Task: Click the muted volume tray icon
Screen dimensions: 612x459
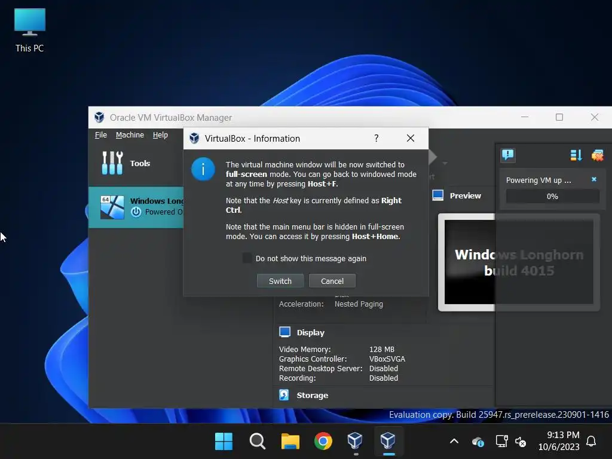Action: [x=521, y=442]
